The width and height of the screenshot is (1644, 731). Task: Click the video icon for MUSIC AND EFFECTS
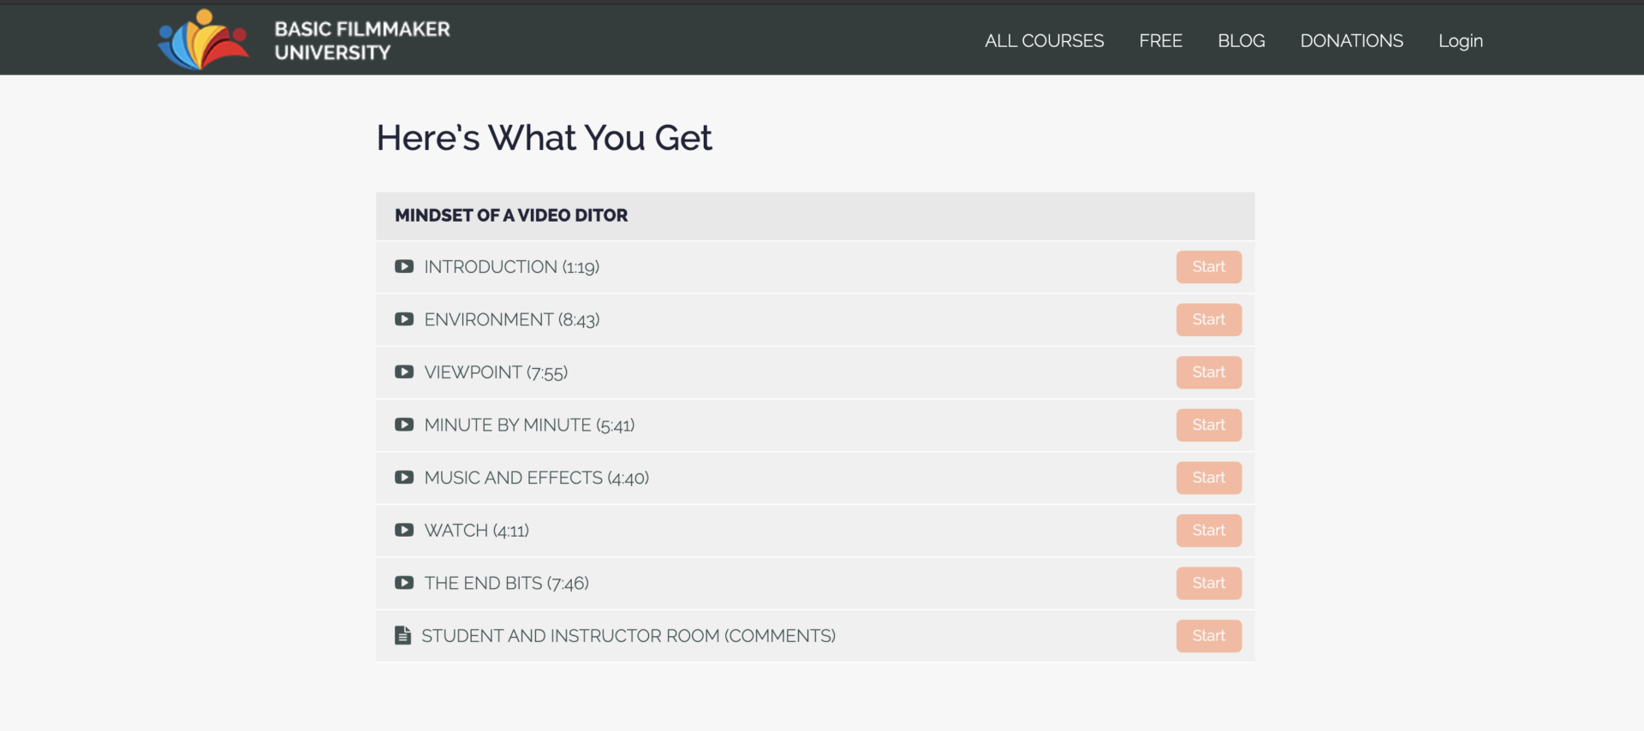403,478
